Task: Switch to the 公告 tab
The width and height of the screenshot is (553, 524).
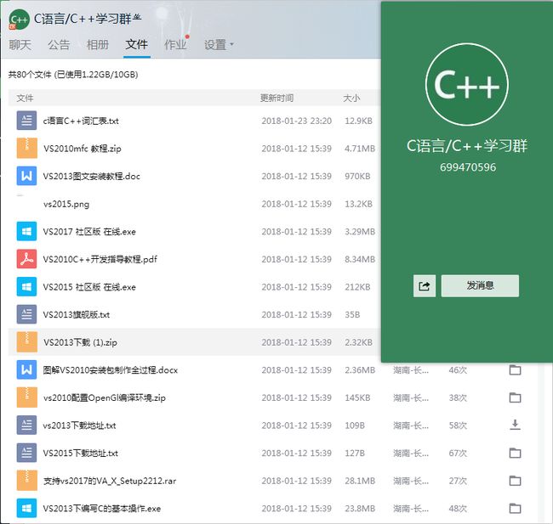Action: coord(59,45)
